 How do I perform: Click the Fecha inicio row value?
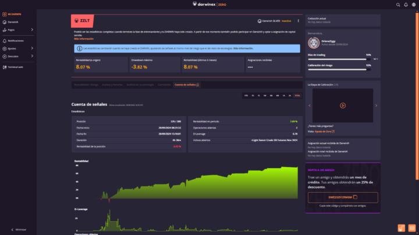pos(170,128)
